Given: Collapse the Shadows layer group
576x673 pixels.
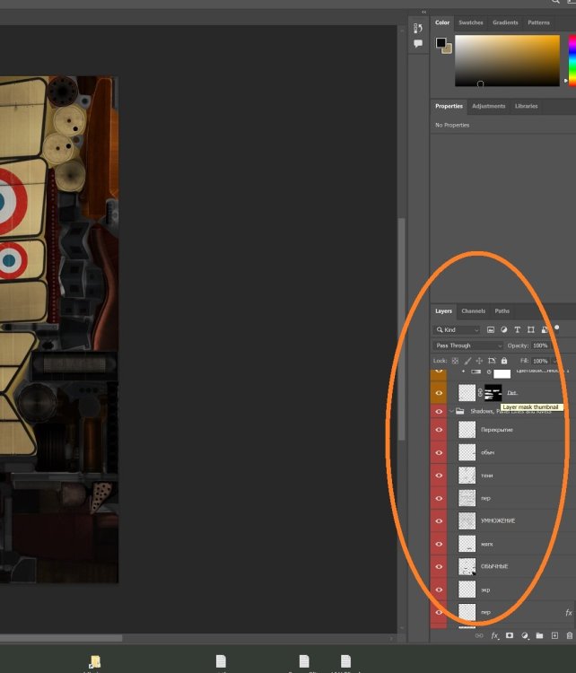Looking at the screenshot, I should point(450,411).
